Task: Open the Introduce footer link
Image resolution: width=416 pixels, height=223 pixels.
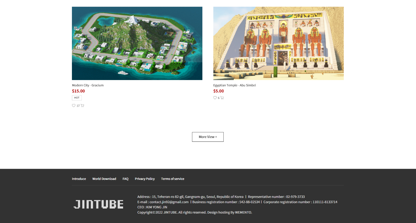Action: coord(79,179)
